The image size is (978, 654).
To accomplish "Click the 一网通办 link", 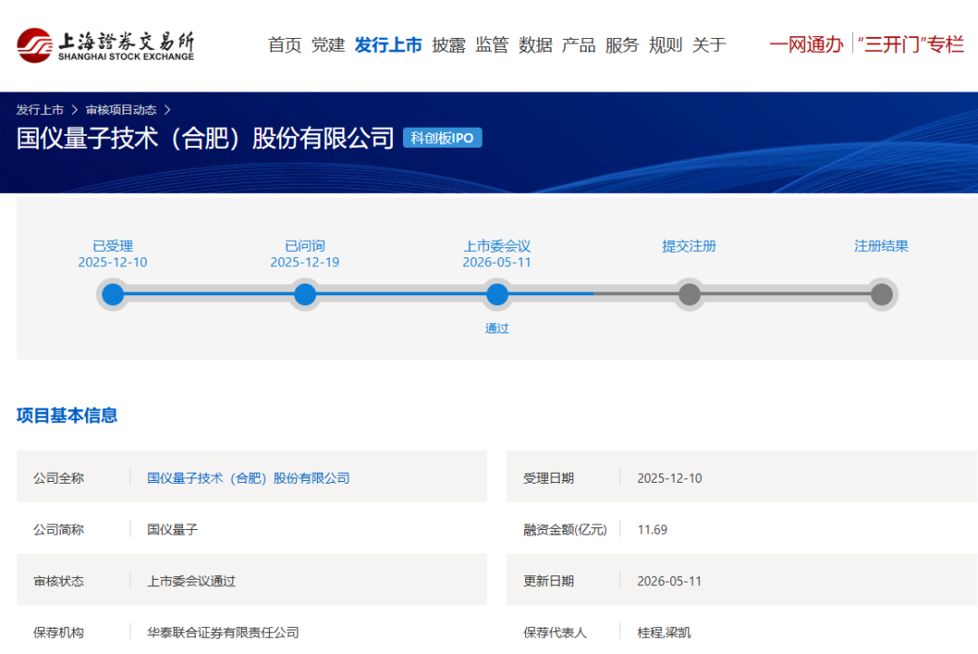I will 807,45.
